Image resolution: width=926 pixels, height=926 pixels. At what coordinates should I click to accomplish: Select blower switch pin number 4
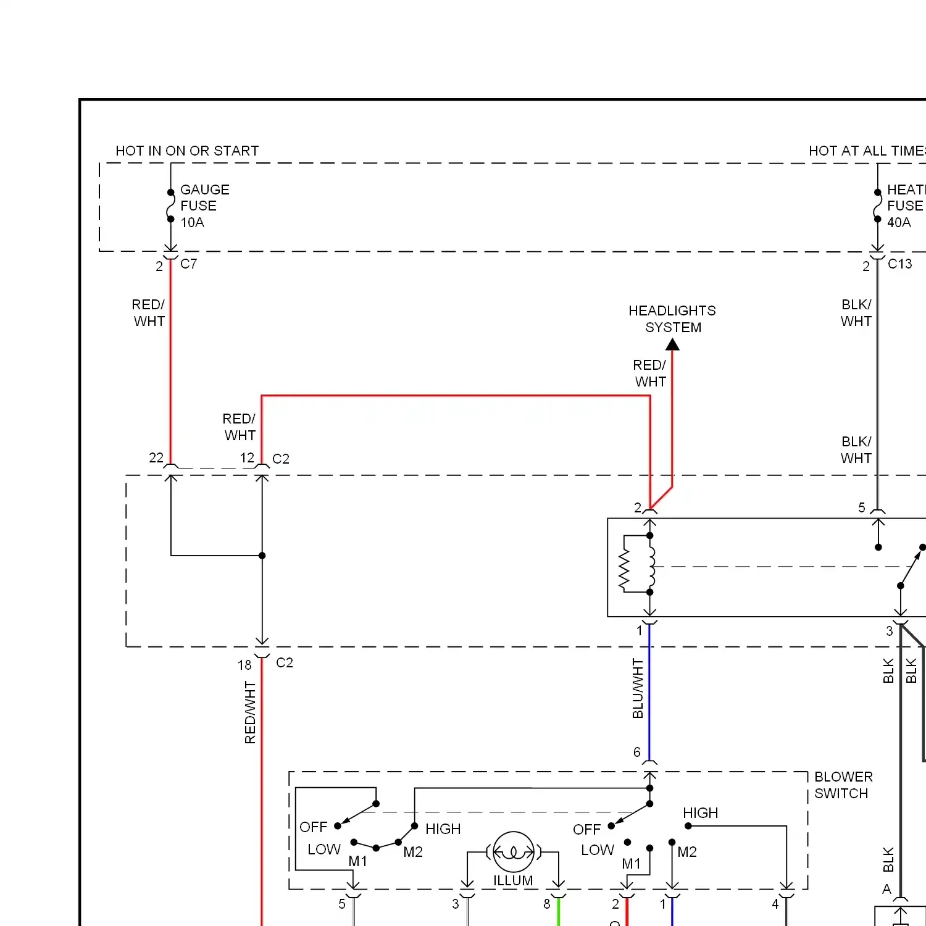[775, 904]
